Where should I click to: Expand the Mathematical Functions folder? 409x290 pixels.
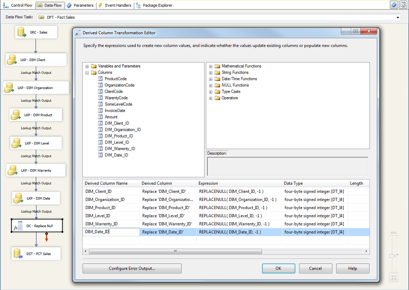(x=211, y=66)
